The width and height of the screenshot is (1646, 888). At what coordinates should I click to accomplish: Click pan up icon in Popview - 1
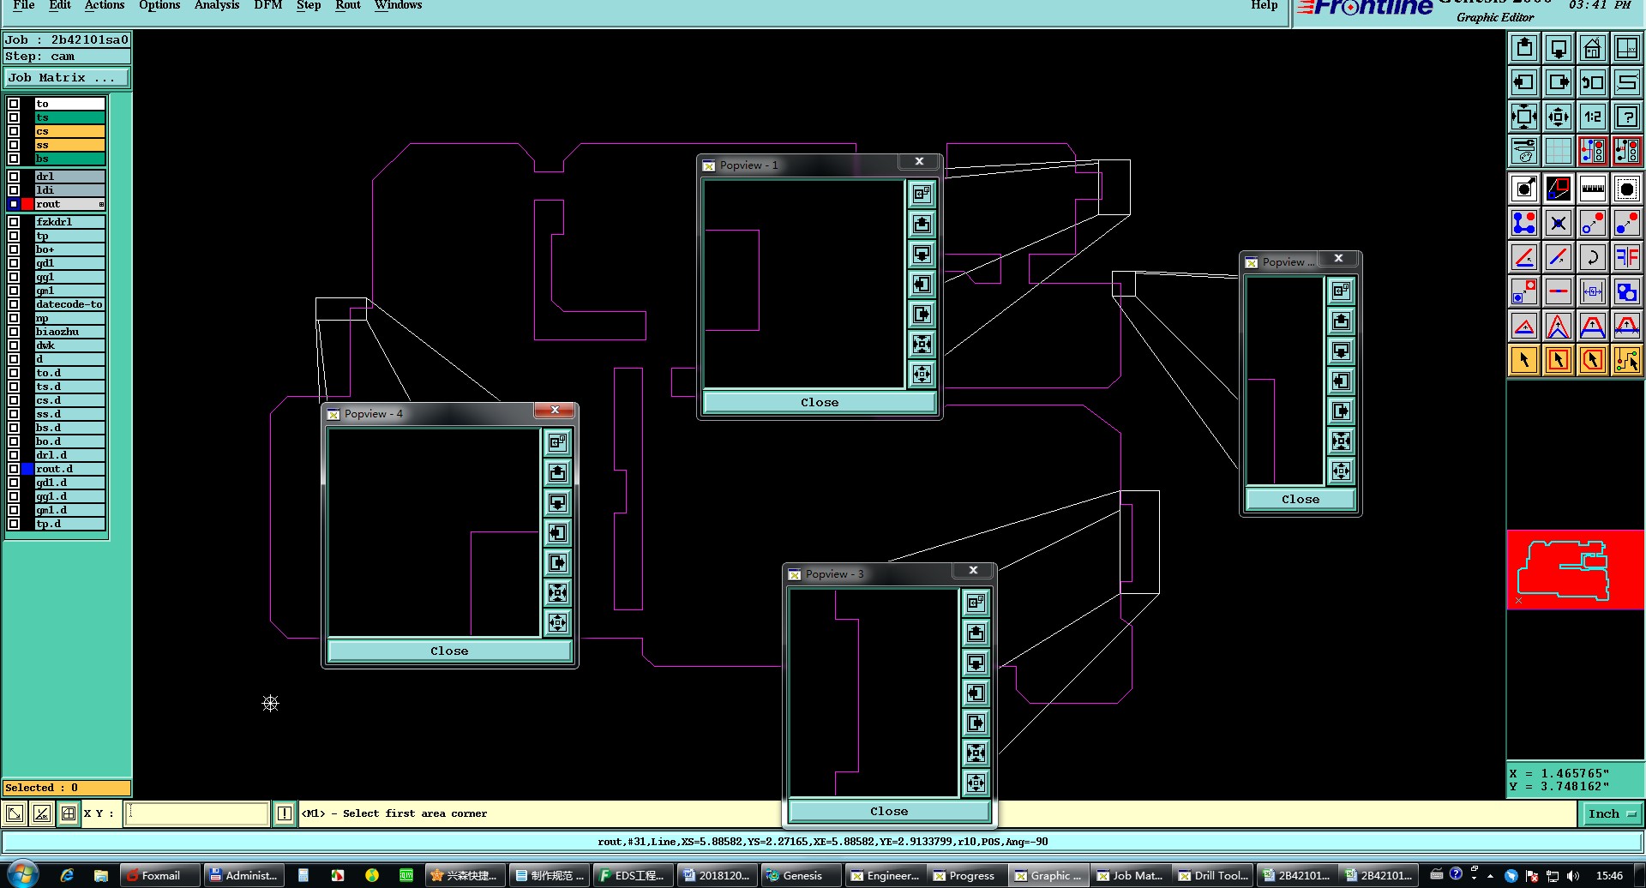click(x=922, y=225)
